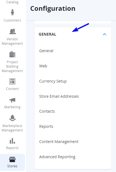This screenshot has height=172, width=116.
Task: Click the Configuration page title
Action: pyautogui.click(x=53, y=9)
